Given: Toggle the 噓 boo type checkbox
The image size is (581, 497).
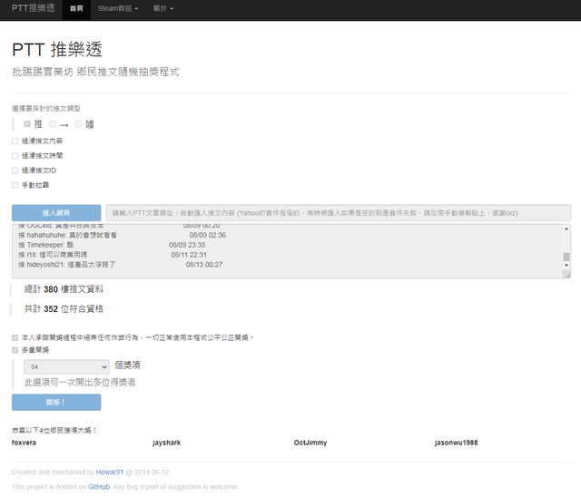Looking at the screenshot, I should [x=79, y=123].
